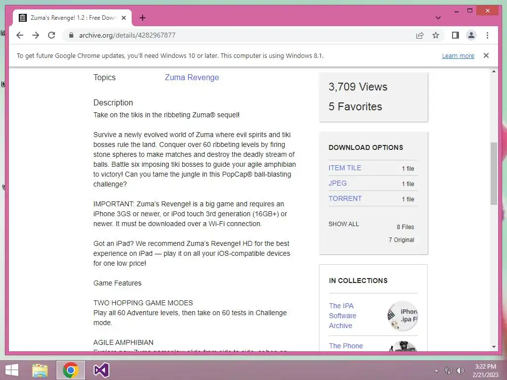Open the Windows Start menu
The width and height of the screenshot is (507, 380).
tap(12, 370)
